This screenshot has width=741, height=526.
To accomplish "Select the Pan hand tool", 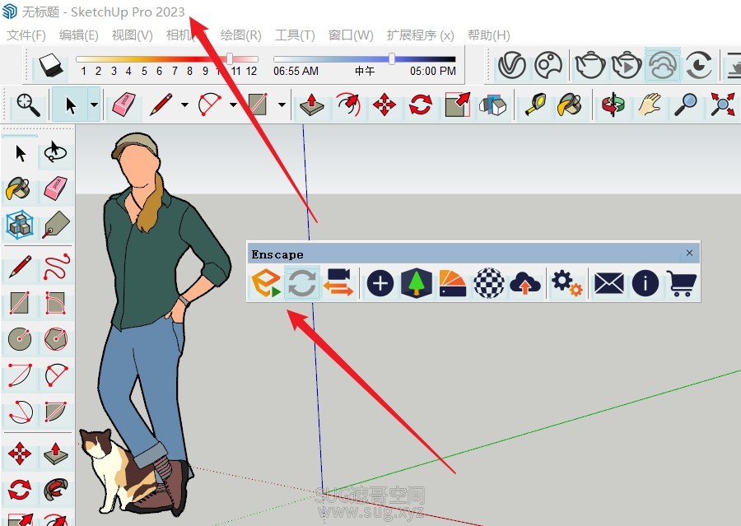I will [x=650, y=105].
